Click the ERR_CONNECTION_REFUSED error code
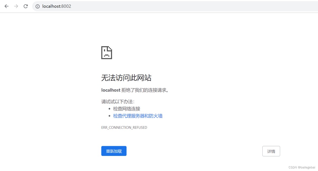 124,128
